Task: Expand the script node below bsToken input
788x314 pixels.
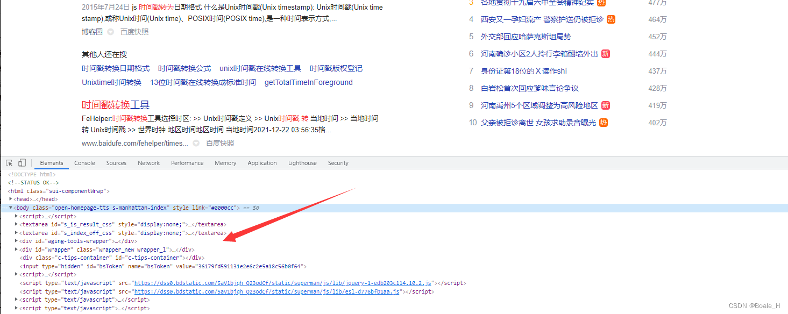Action: point(16,274)
